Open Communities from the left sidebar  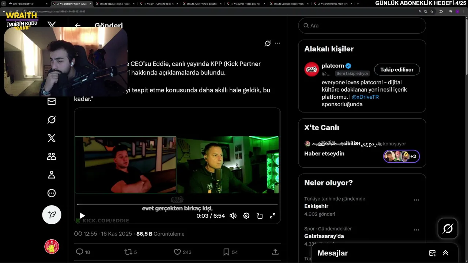click(52, 156)
